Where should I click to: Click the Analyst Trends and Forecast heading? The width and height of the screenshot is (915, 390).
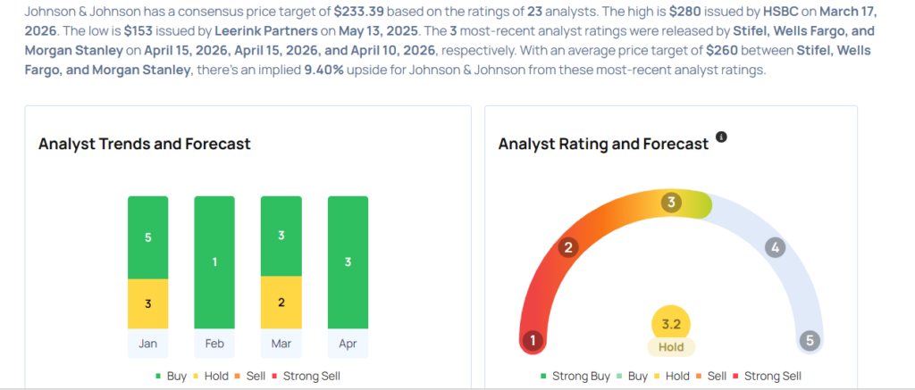145,144
